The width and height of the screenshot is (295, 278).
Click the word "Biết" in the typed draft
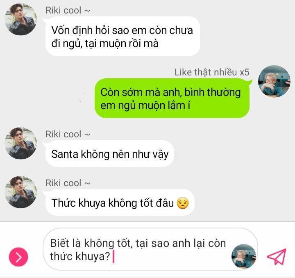point(60,243)
